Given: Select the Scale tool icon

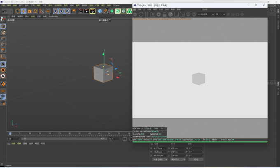Looking at the screenshot, I should [x=30, y=11].
